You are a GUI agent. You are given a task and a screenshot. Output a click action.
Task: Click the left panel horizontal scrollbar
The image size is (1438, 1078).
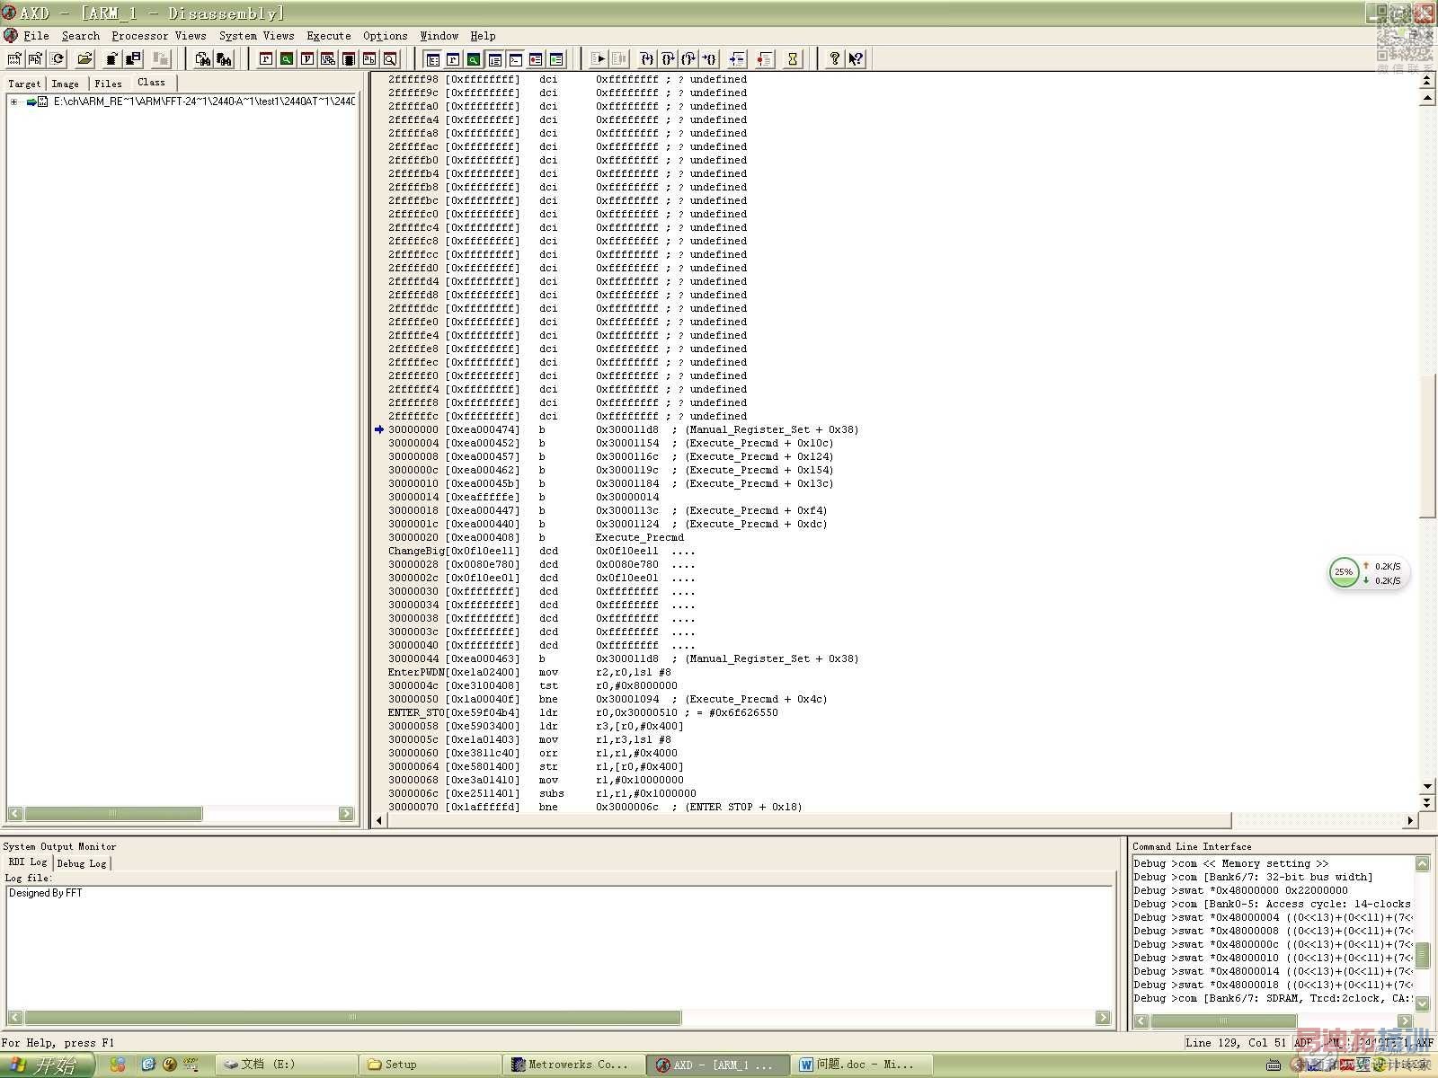[x=113, y=813]
